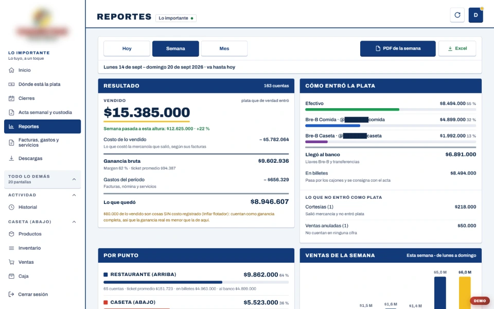
Task: Open Inventario page
Action: point(43,248)
